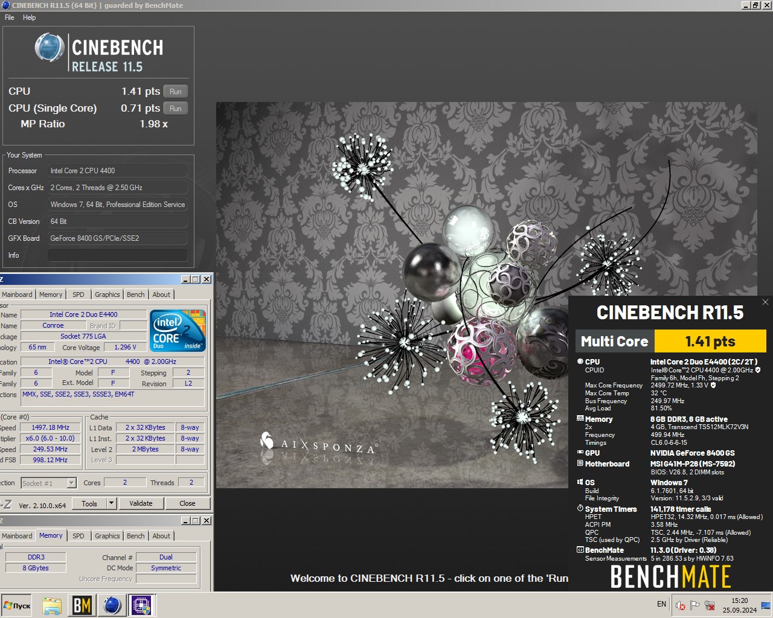Click the EN language indicator

[661, 604]
